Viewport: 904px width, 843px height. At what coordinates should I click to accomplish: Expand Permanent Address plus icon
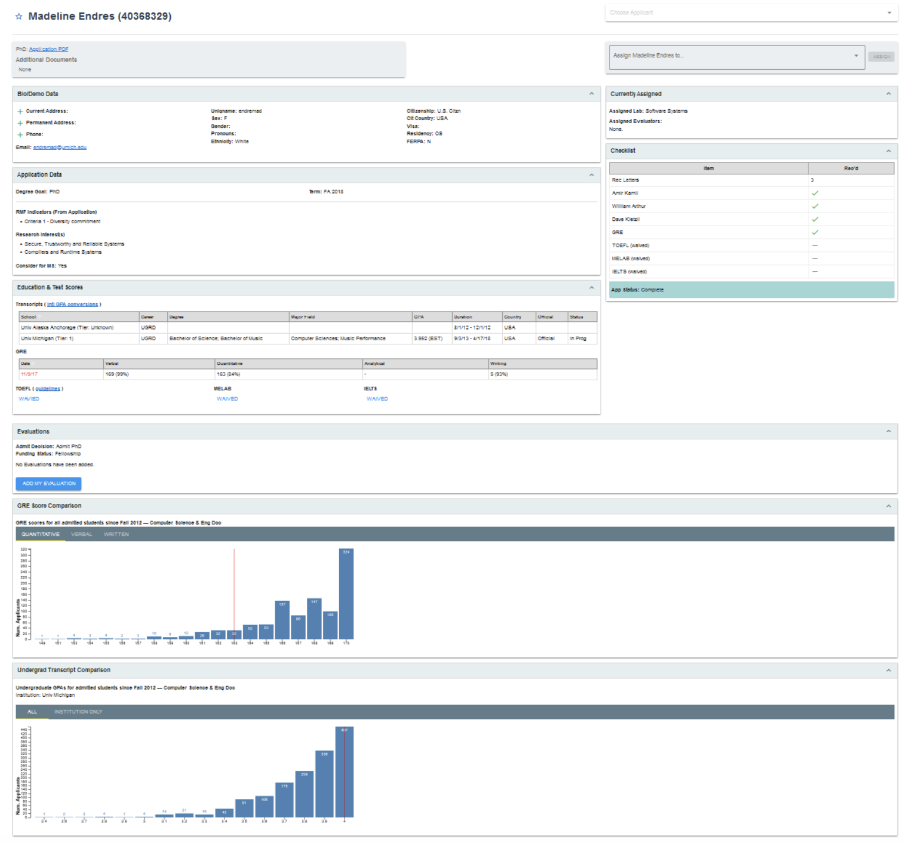(x=20, y=123)
